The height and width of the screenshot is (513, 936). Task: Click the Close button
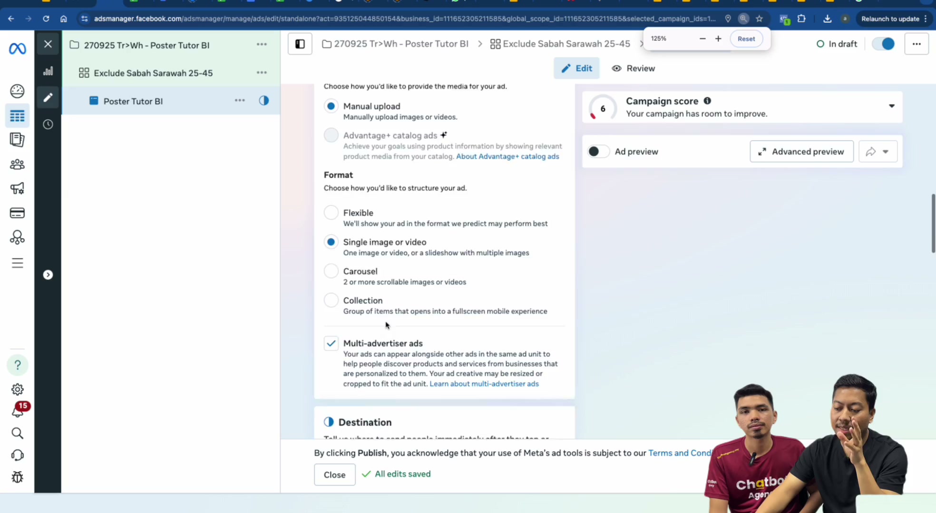coord(334,475)
